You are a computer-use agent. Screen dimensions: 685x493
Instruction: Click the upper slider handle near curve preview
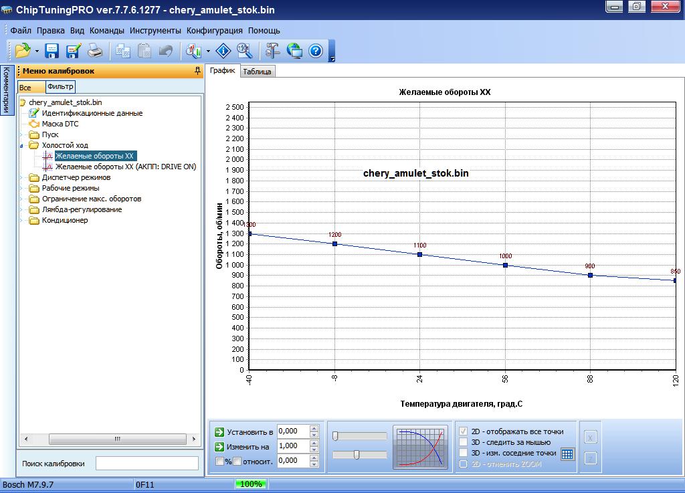(335, 435)
